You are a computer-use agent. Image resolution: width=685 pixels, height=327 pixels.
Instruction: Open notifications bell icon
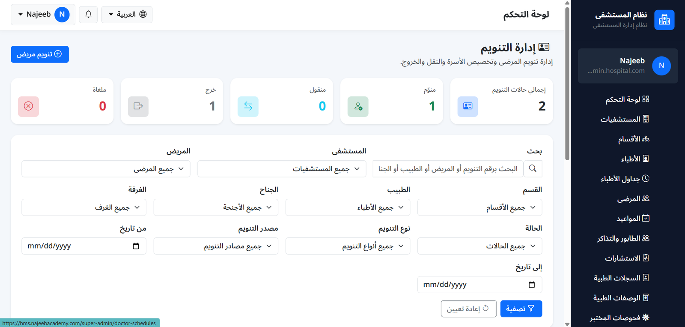click(x=88, y=14)
